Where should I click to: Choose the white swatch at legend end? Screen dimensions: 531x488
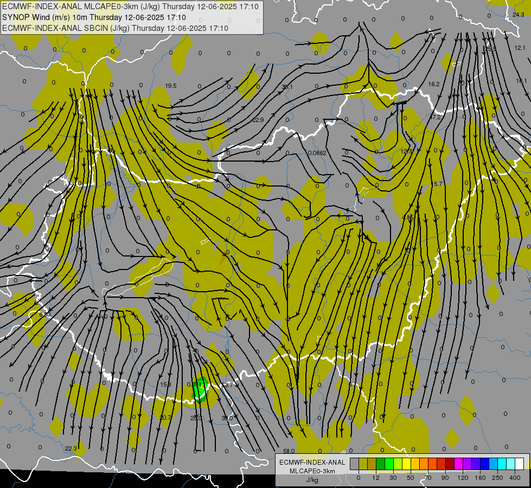tap(520, 464)
